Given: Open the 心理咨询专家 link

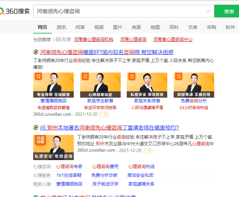Looking at the screenshot, I should (69, 166).
